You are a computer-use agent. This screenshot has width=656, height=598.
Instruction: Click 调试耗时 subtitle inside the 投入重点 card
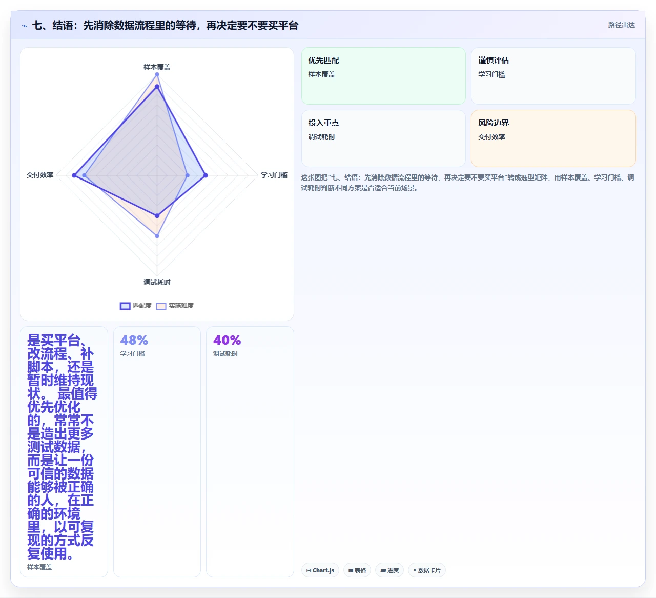(x=321, y=137)
